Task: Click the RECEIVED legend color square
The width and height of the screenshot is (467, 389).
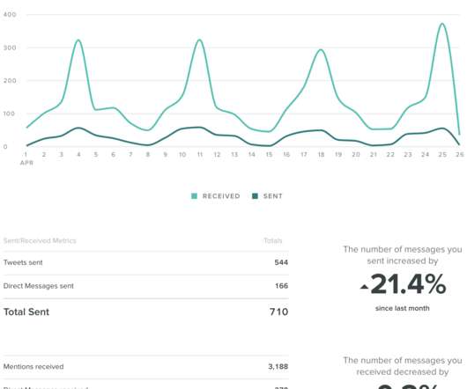Action: 194,196
